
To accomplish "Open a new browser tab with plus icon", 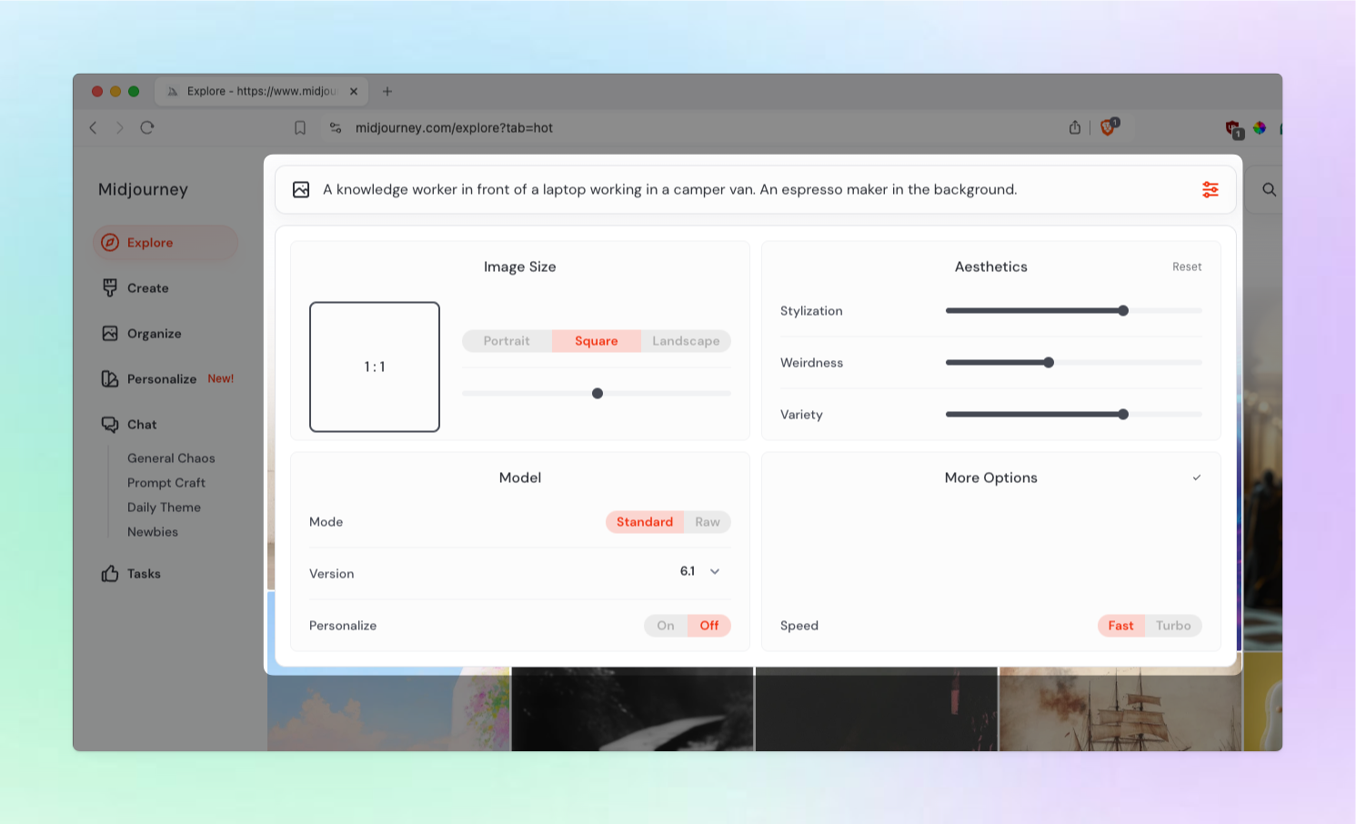I will tap(387, 91).
